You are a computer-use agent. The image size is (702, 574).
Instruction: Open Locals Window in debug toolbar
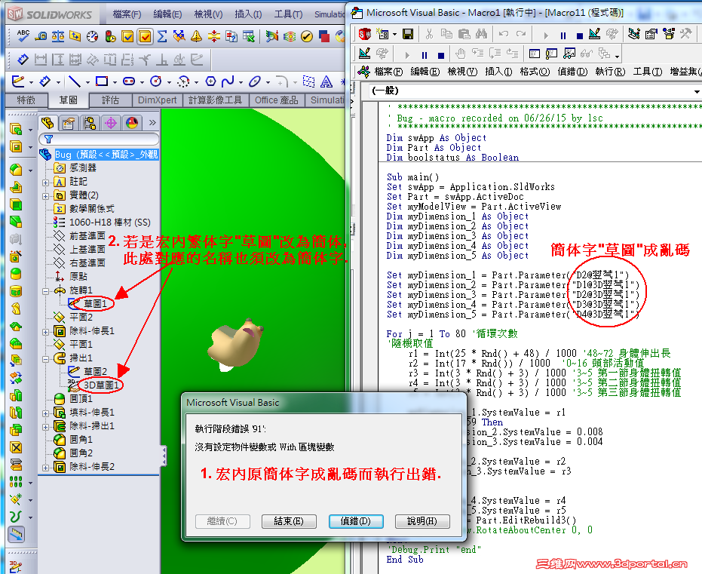coord(535,54)
